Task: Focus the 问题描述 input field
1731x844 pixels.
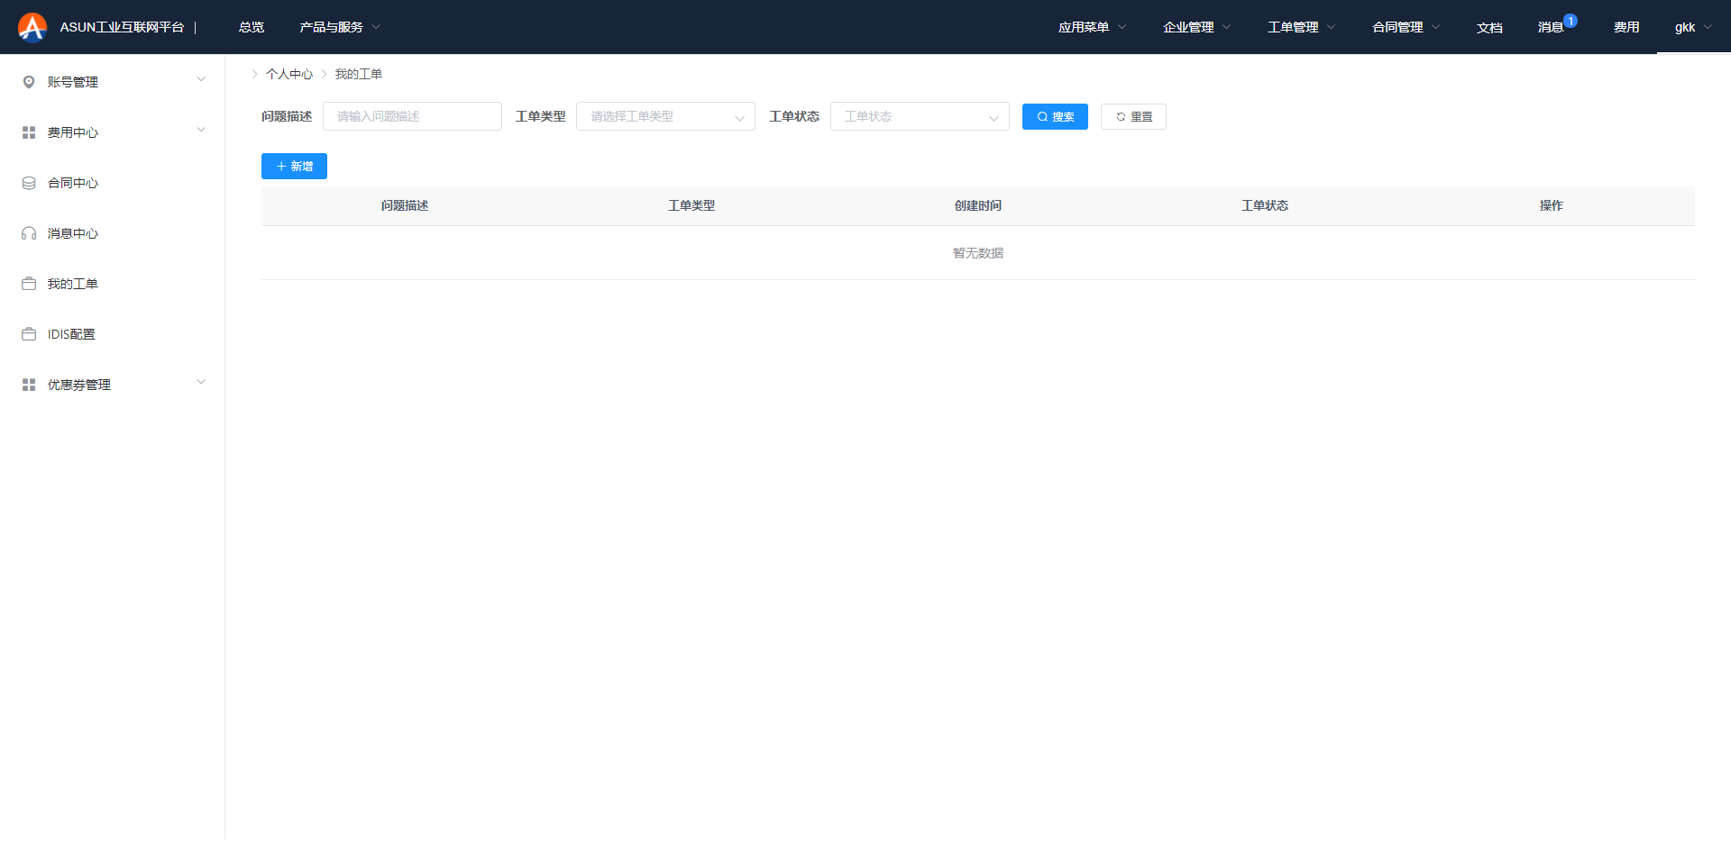Action: click(x=412, y=116)
